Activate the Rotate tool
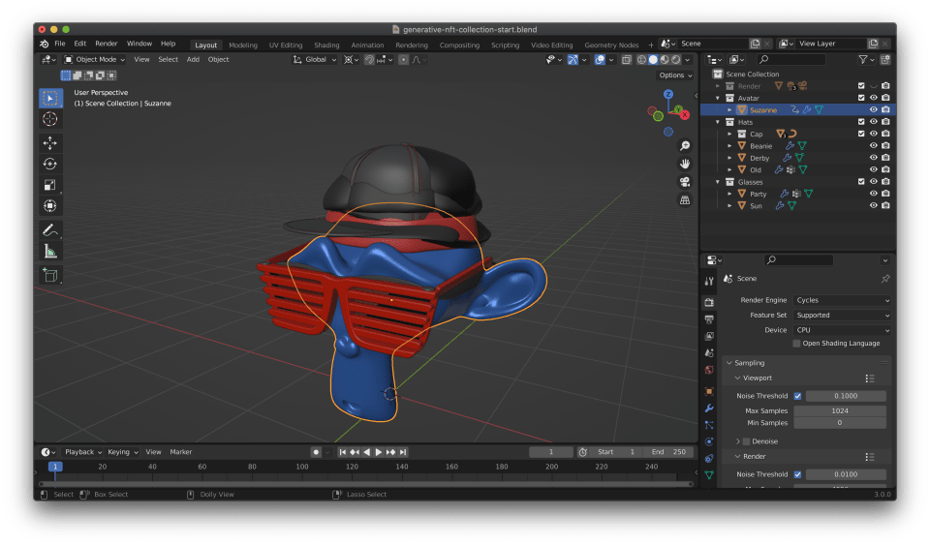The height and width of the screenshot is (545, 930). (50, 164)
